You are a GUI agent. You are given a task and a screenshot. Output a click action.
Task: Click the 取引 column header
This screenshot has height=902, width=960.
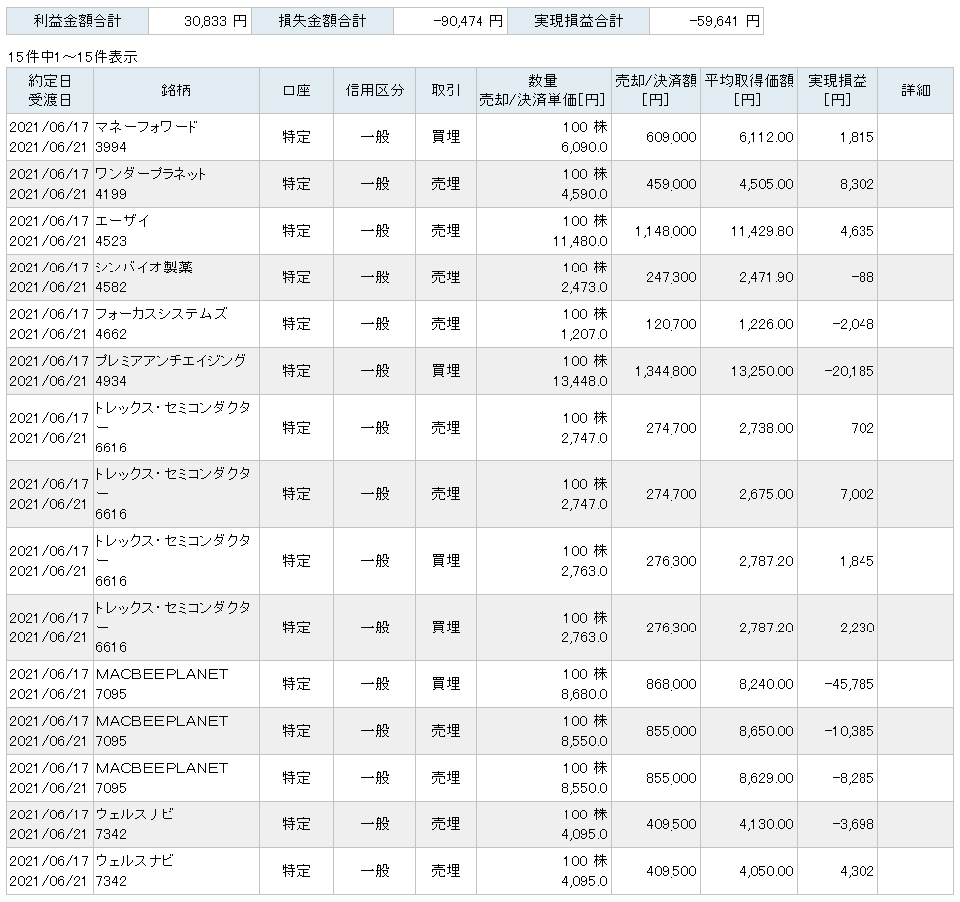(446, 90)
